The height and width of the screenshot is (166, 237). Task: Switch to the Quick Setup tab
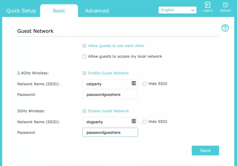[21, 11]
